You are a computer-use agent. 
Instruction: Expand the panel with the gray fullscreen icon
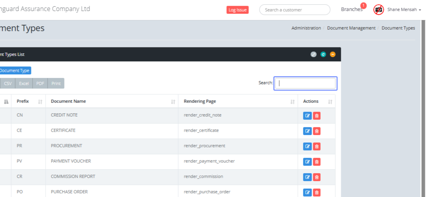313,54
